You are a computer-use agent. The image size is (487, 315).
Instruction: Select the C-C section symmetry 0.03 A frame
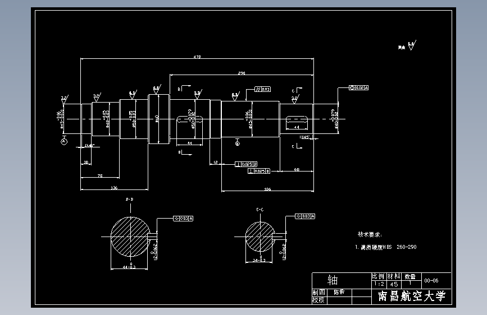[305, 216]
